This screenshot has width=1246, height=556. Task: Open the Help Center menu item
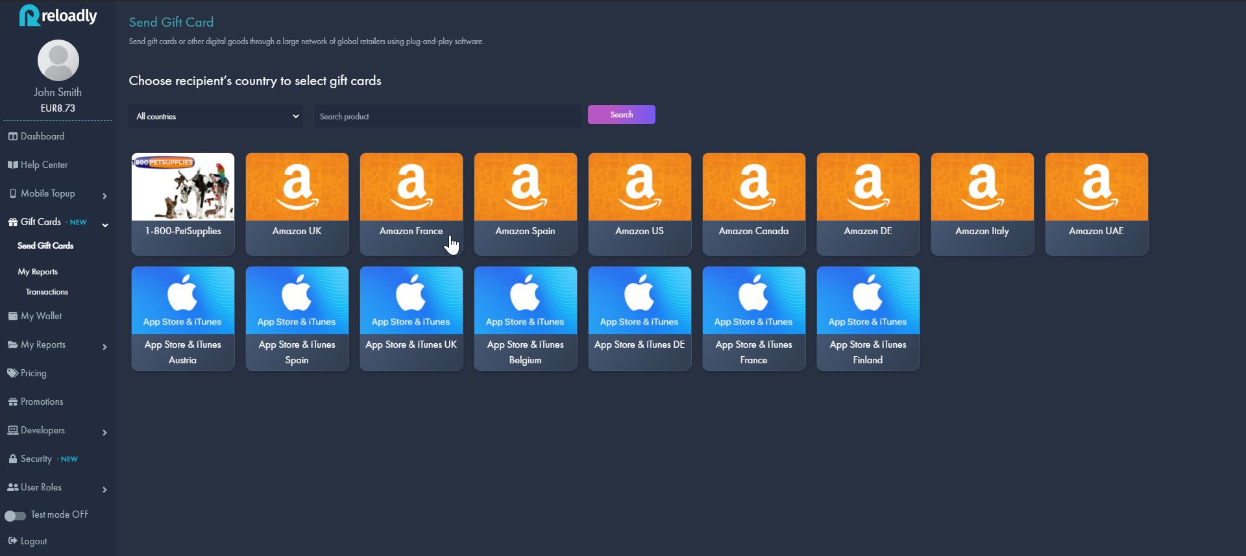(44, 165)
